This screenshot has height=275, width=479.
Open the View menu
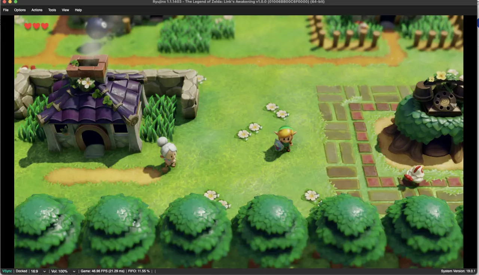[65, 10]
